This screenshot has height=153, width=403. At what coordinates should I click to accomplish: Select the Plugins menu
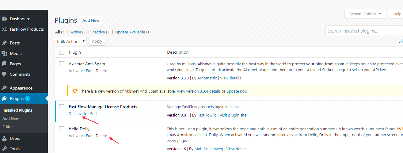(x=17, y=98)
